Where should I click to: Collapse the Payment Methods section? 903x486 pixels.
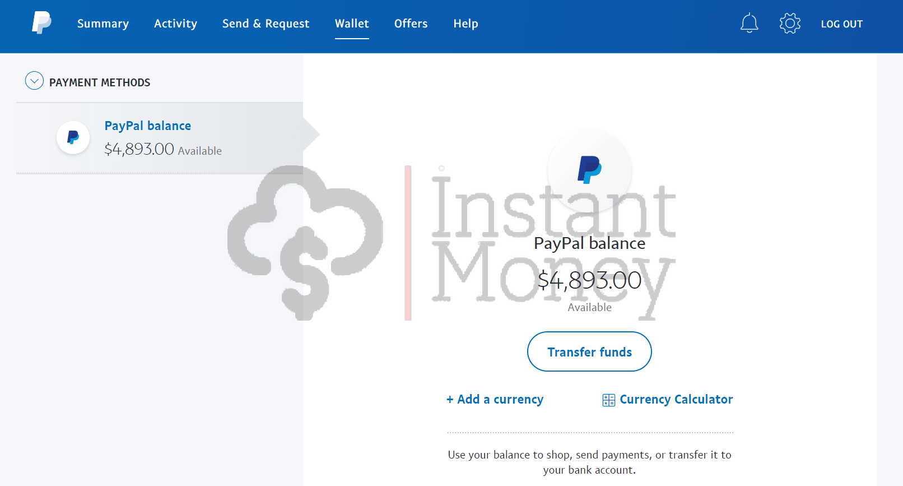tap(34, 81)
